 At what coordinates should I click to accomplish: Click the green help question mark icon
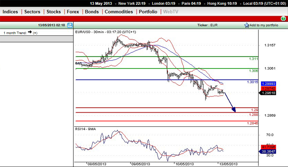[283, 19]
